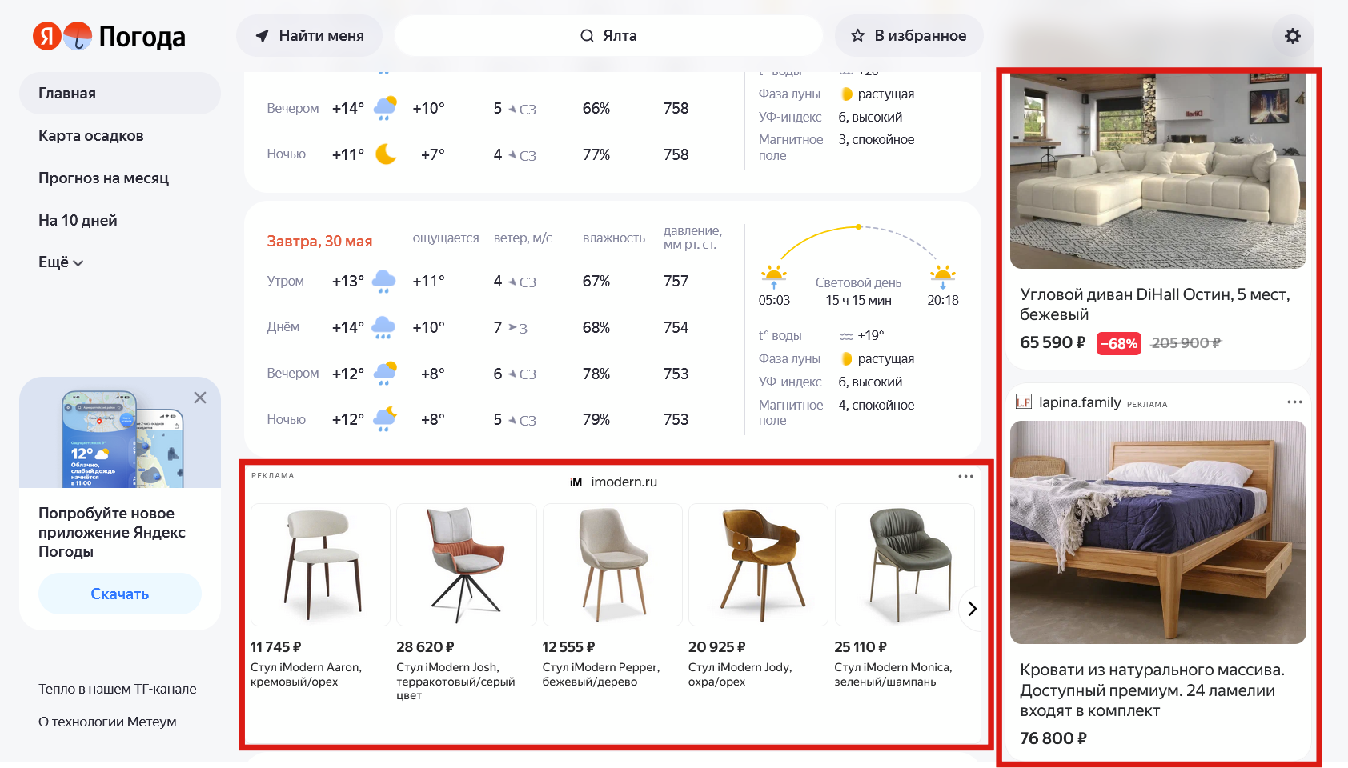1348x768 pixels.
Task: Click the imodern.ru advertiser link
Action: pyautogui.click(x=624, y=482)
